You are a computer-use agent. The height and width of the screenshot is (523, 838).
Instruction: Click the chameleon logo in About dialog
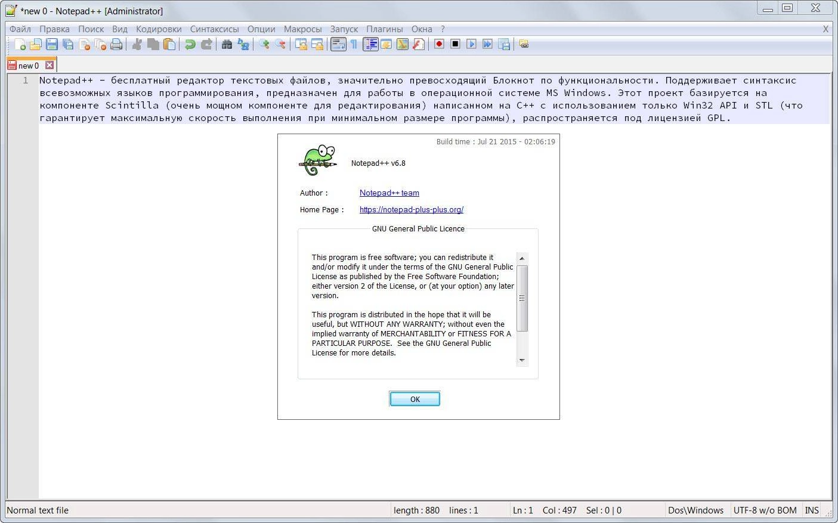tap(318, 160)
